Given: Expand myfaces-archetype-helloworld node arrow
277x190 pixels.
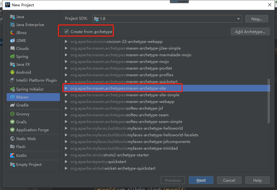Looking at the screenshot, I should point(66,128).
